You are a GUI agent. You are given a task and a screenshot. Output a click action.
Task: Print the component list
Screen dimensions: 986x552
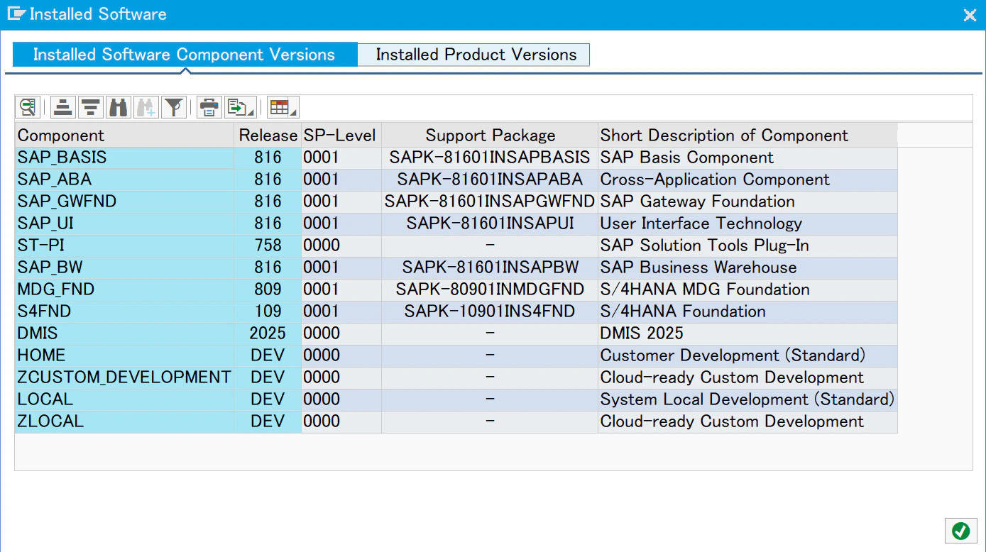tap(209, 107)
